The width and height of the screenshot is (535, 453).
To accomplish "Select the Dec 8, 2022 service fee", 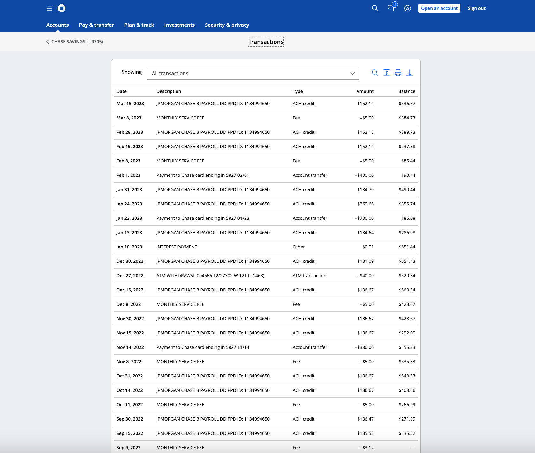I will (266, 304).
